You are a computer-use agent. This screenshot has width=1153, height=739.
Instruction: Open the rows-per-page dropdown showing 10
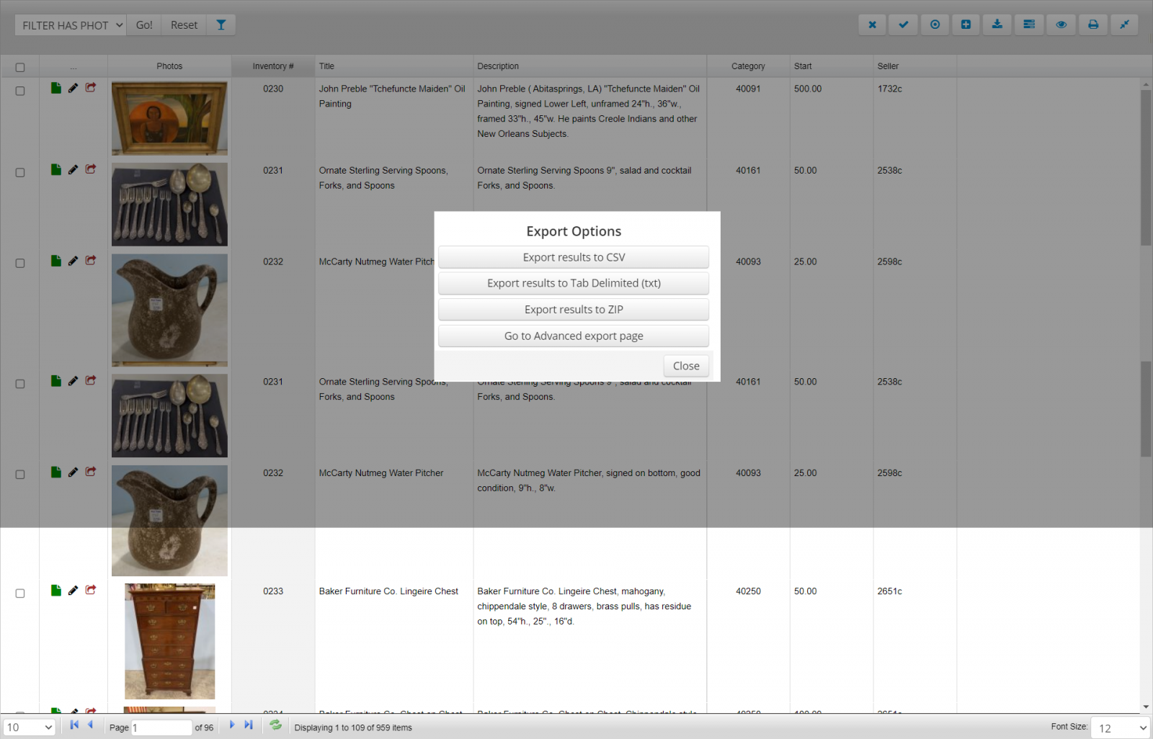point(30,727)
